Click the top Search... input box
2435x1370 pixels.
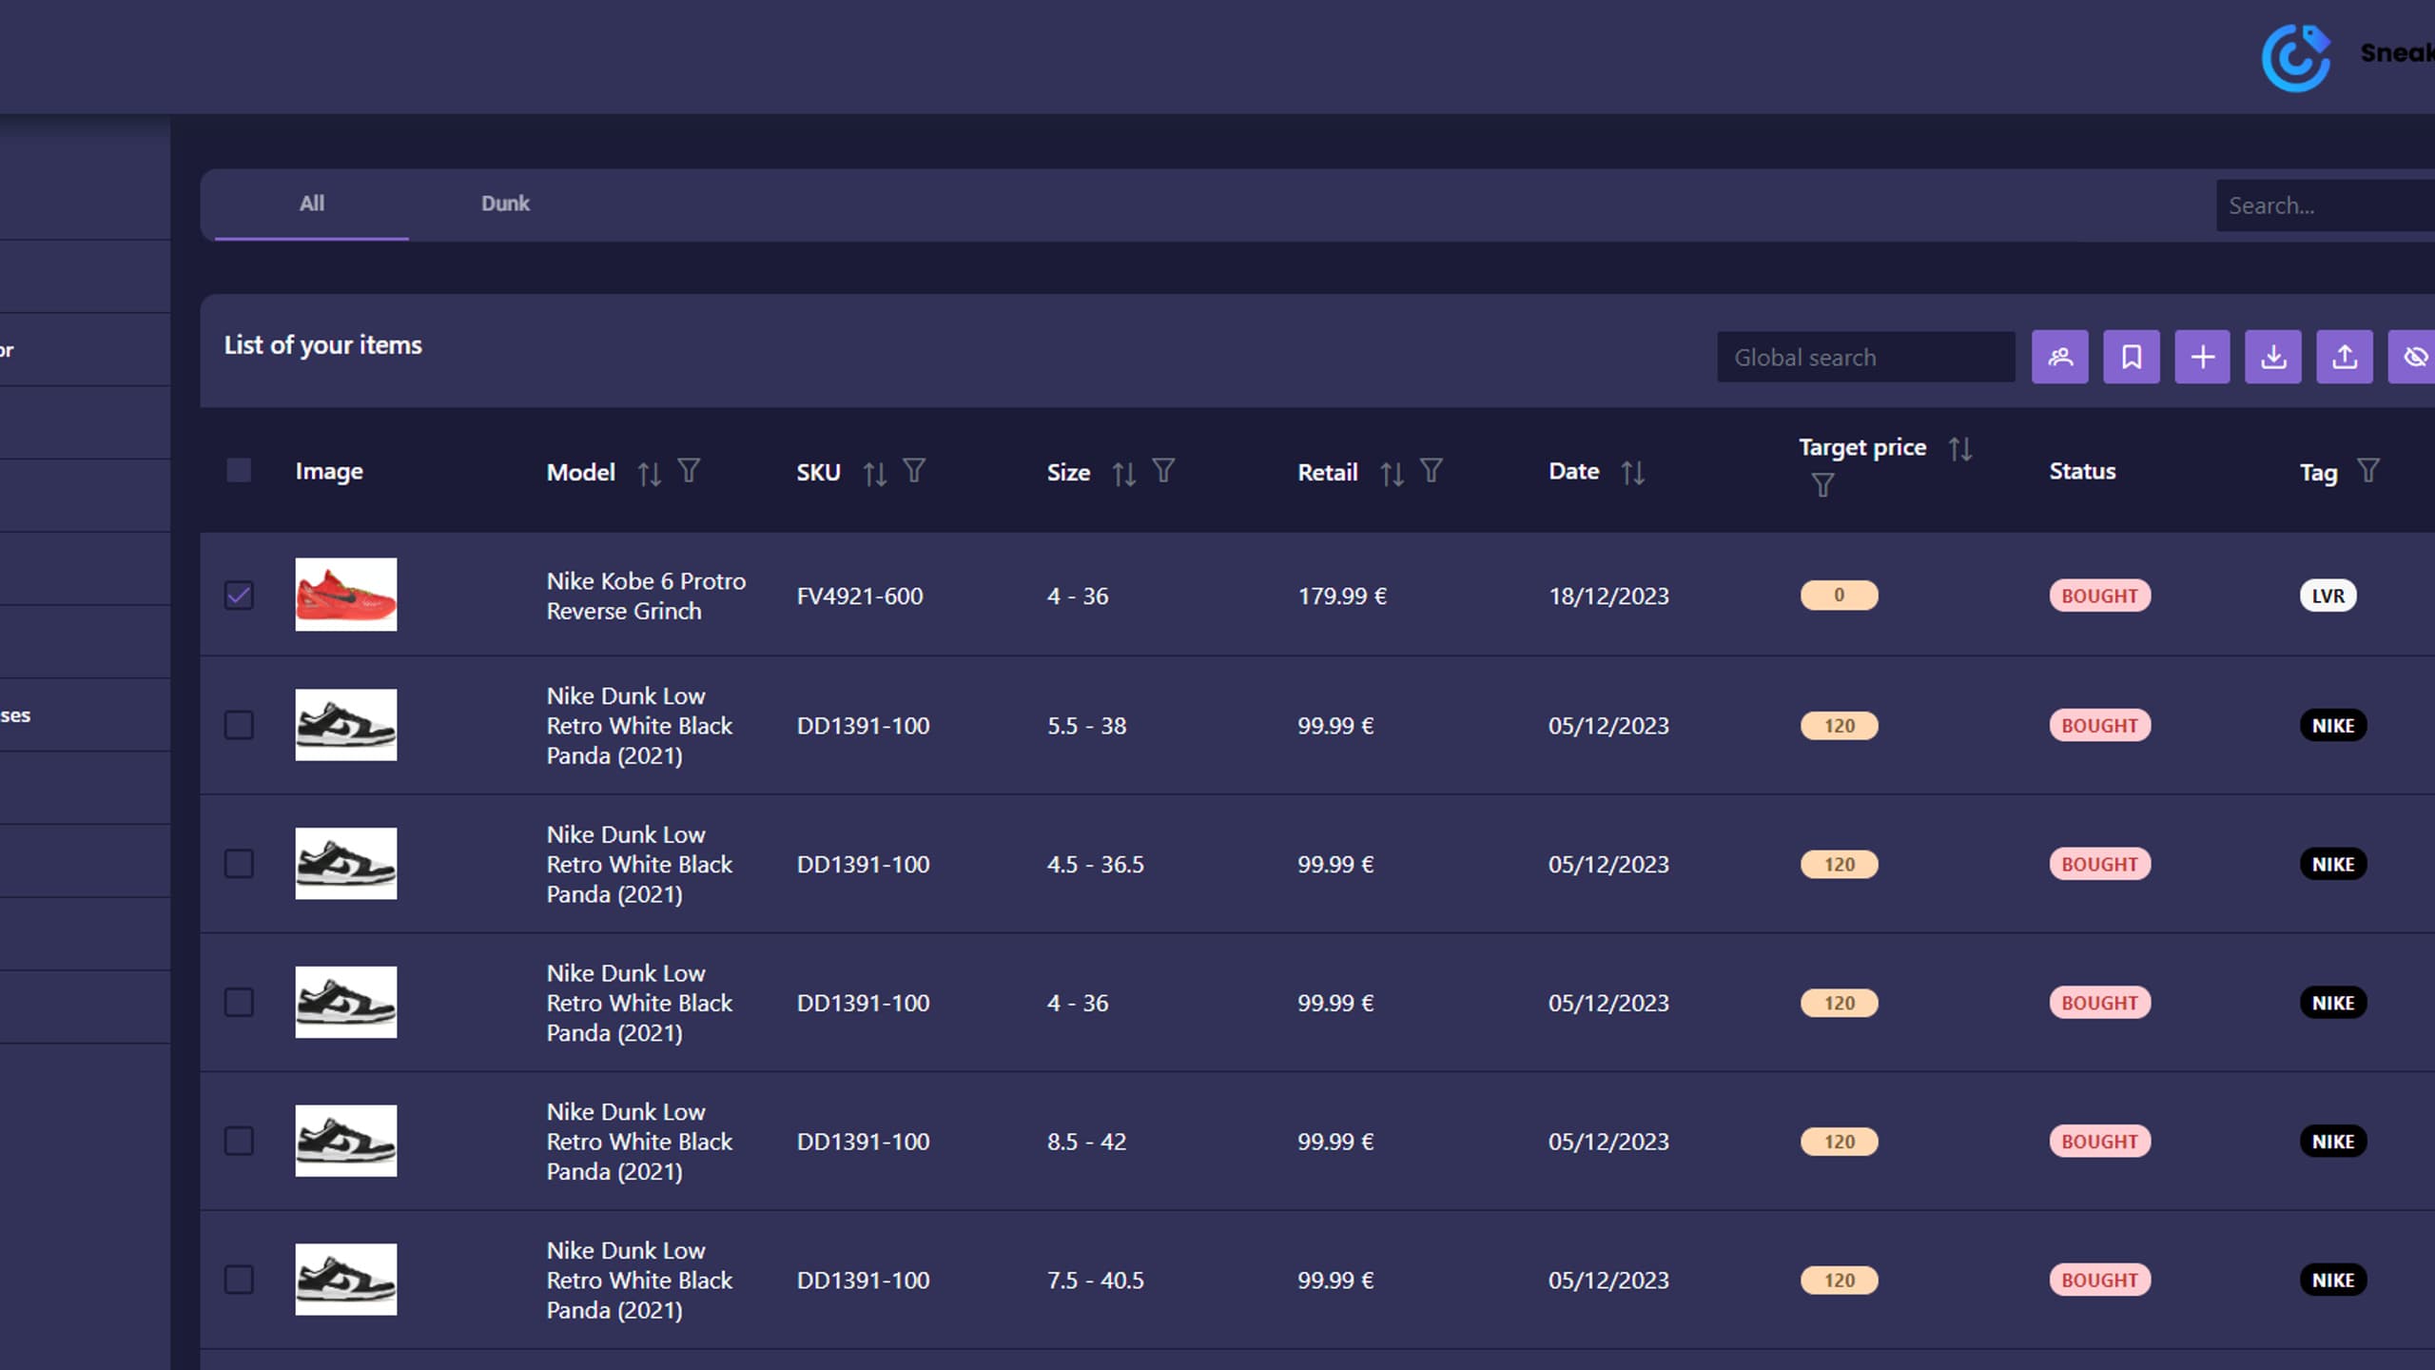(x=2325, y=205)
